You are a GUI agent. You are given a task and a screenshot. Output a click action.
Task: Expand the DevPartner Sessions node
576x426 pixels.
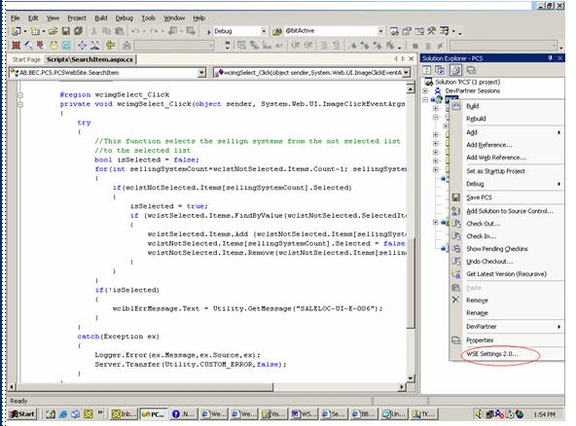pyautogui.click(x=425, y=90)
